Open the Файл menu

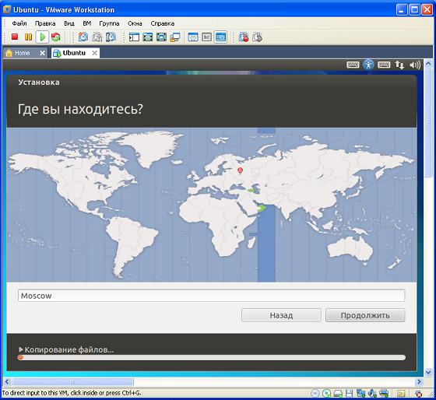pyautogui.click(x=19, y=23)
